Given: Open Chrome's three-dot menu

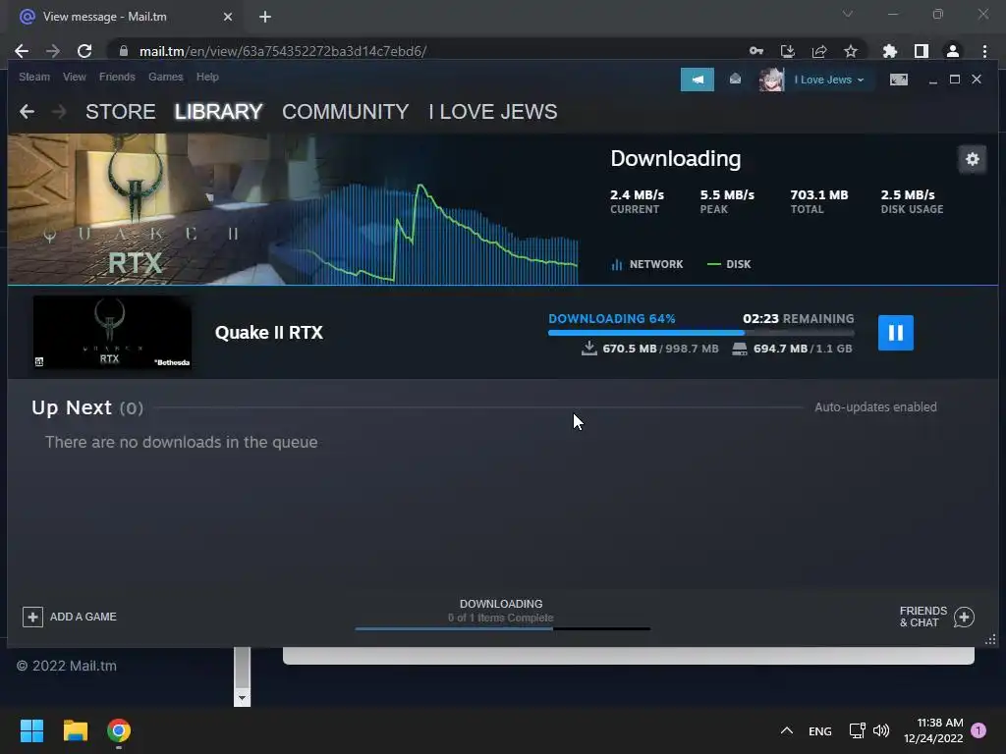Looking at the screenshot, I should point(984,51).
